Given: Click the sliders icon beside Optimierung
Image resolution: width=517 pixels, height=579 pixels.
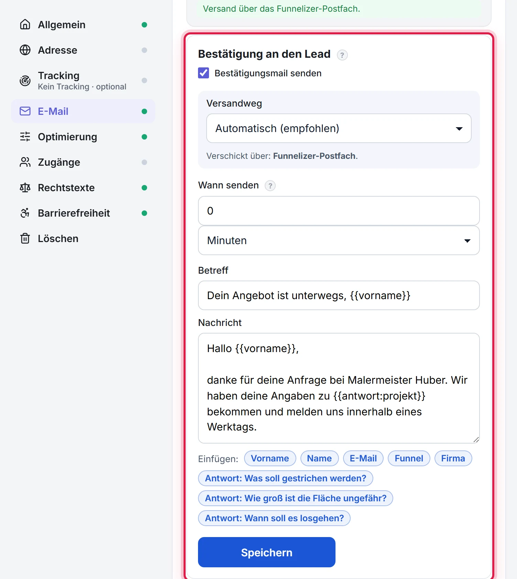Looking at the screenshot, I should pyautogui.click(x=25, y=136).
